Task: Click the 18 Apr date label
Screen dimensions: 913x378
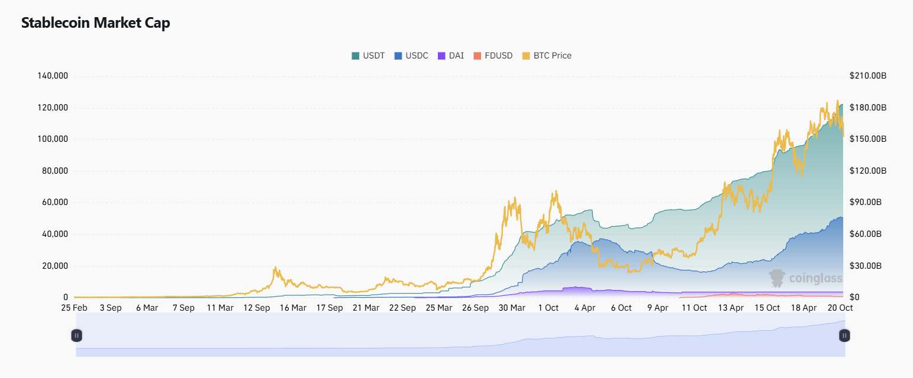Action: [804, 308]
